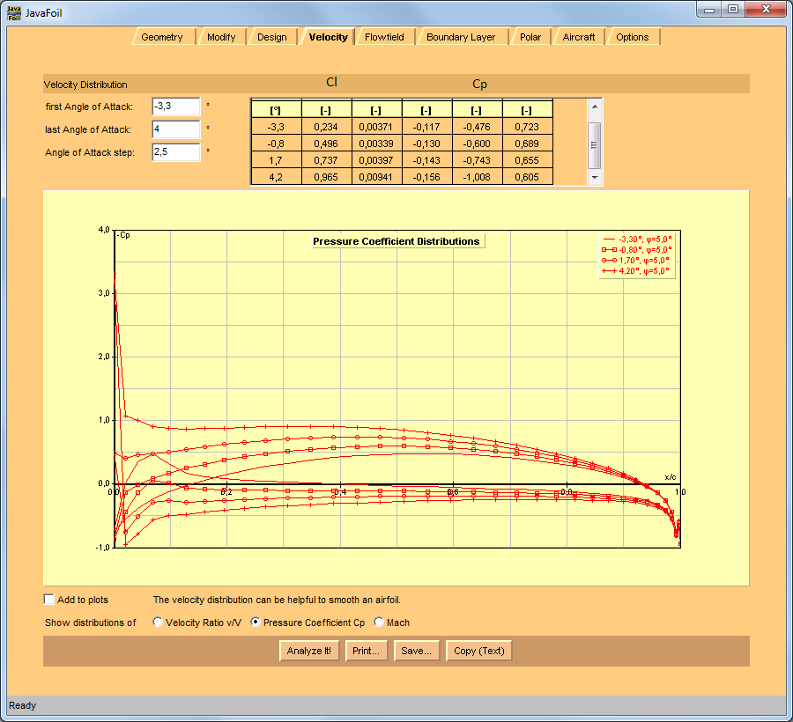Select Velocity Ratio v/V distribution

point(158,623)
